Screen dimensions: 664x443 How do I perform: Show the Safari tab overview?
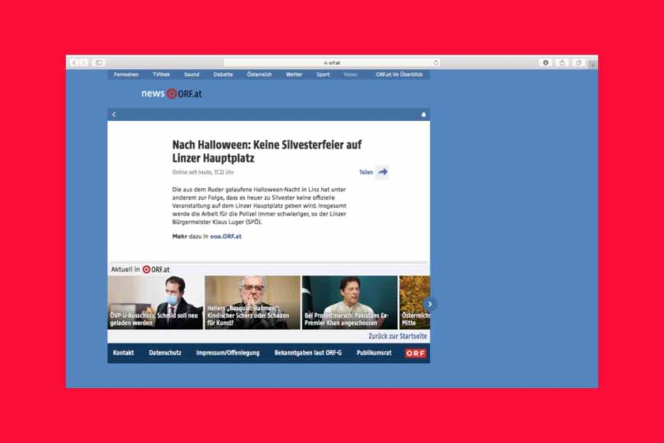click(578, 63)
